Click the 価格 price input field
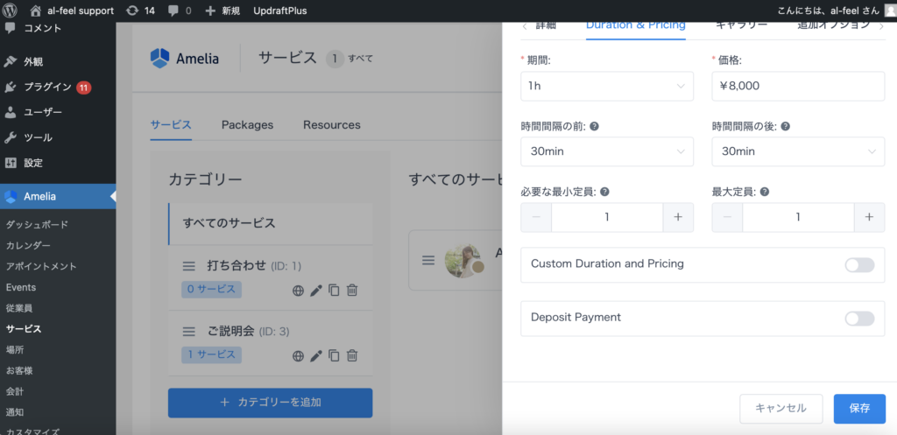897x435 pixels. [x=797, y=86]
